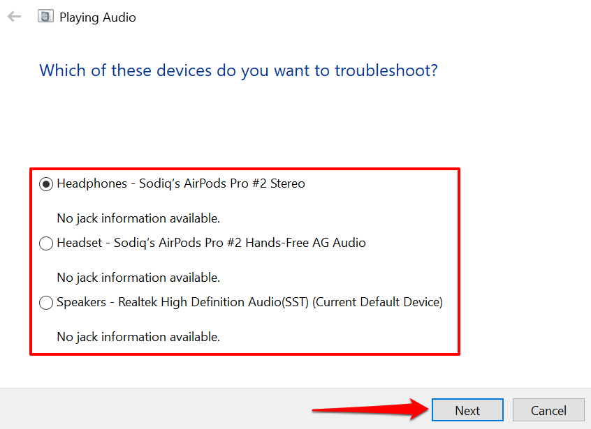Click 'No jack information available' under Headset
The image size is (591, 429).
tap(138, 278)
